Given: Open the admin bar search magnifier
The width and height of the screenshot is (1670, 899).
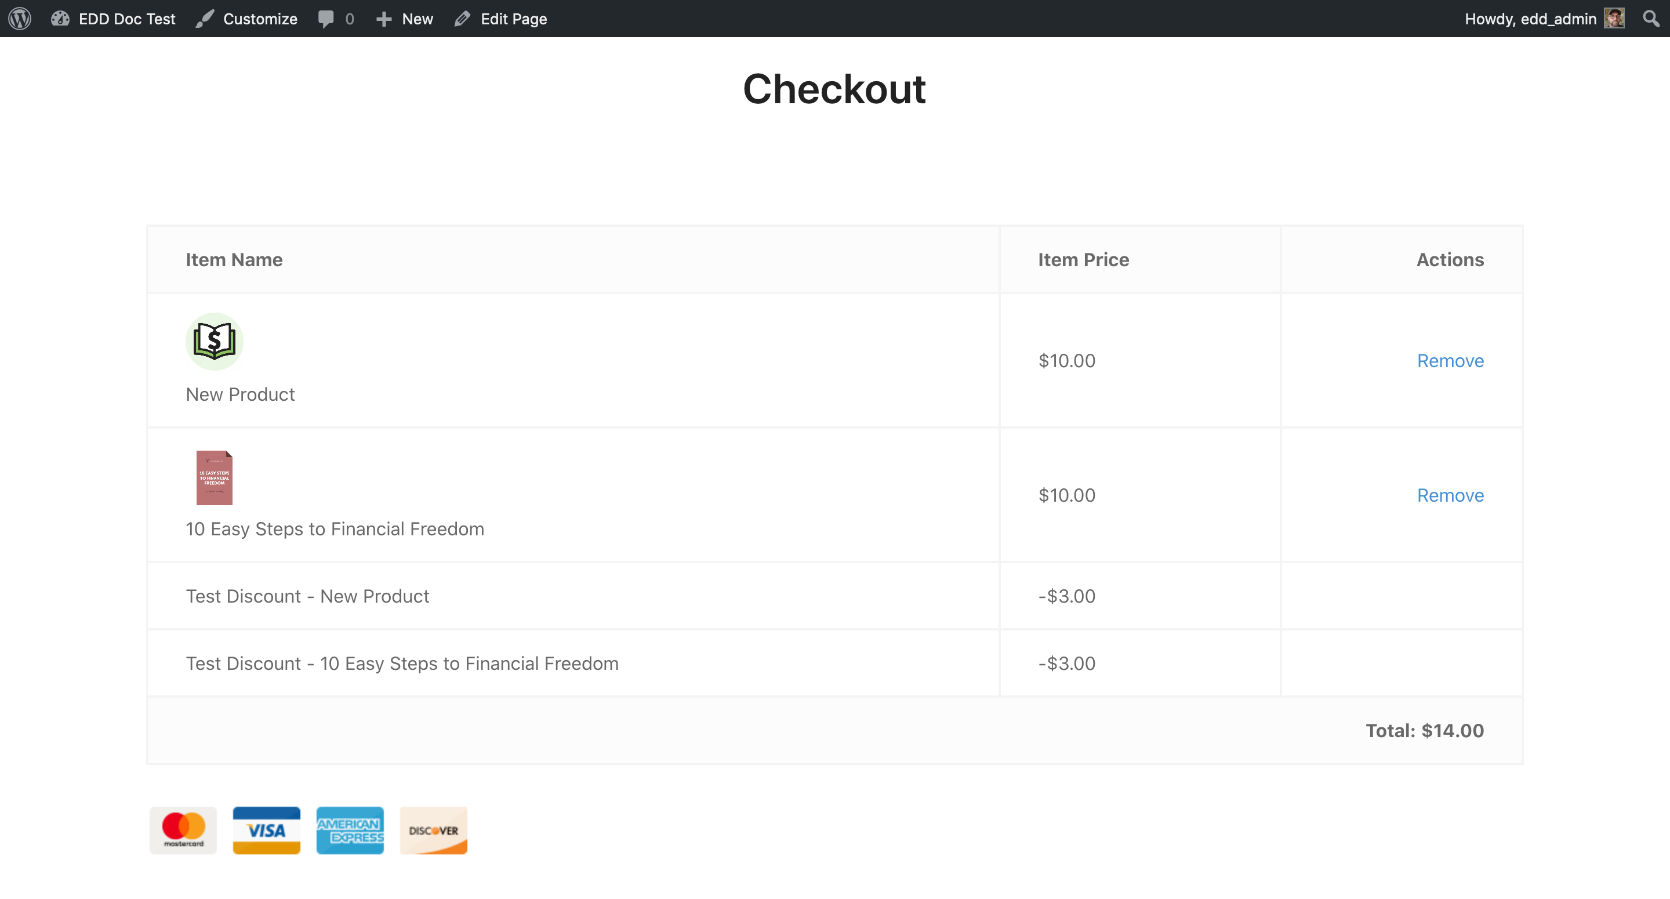Looking at the screenshot, I should tap(1650, 18).
